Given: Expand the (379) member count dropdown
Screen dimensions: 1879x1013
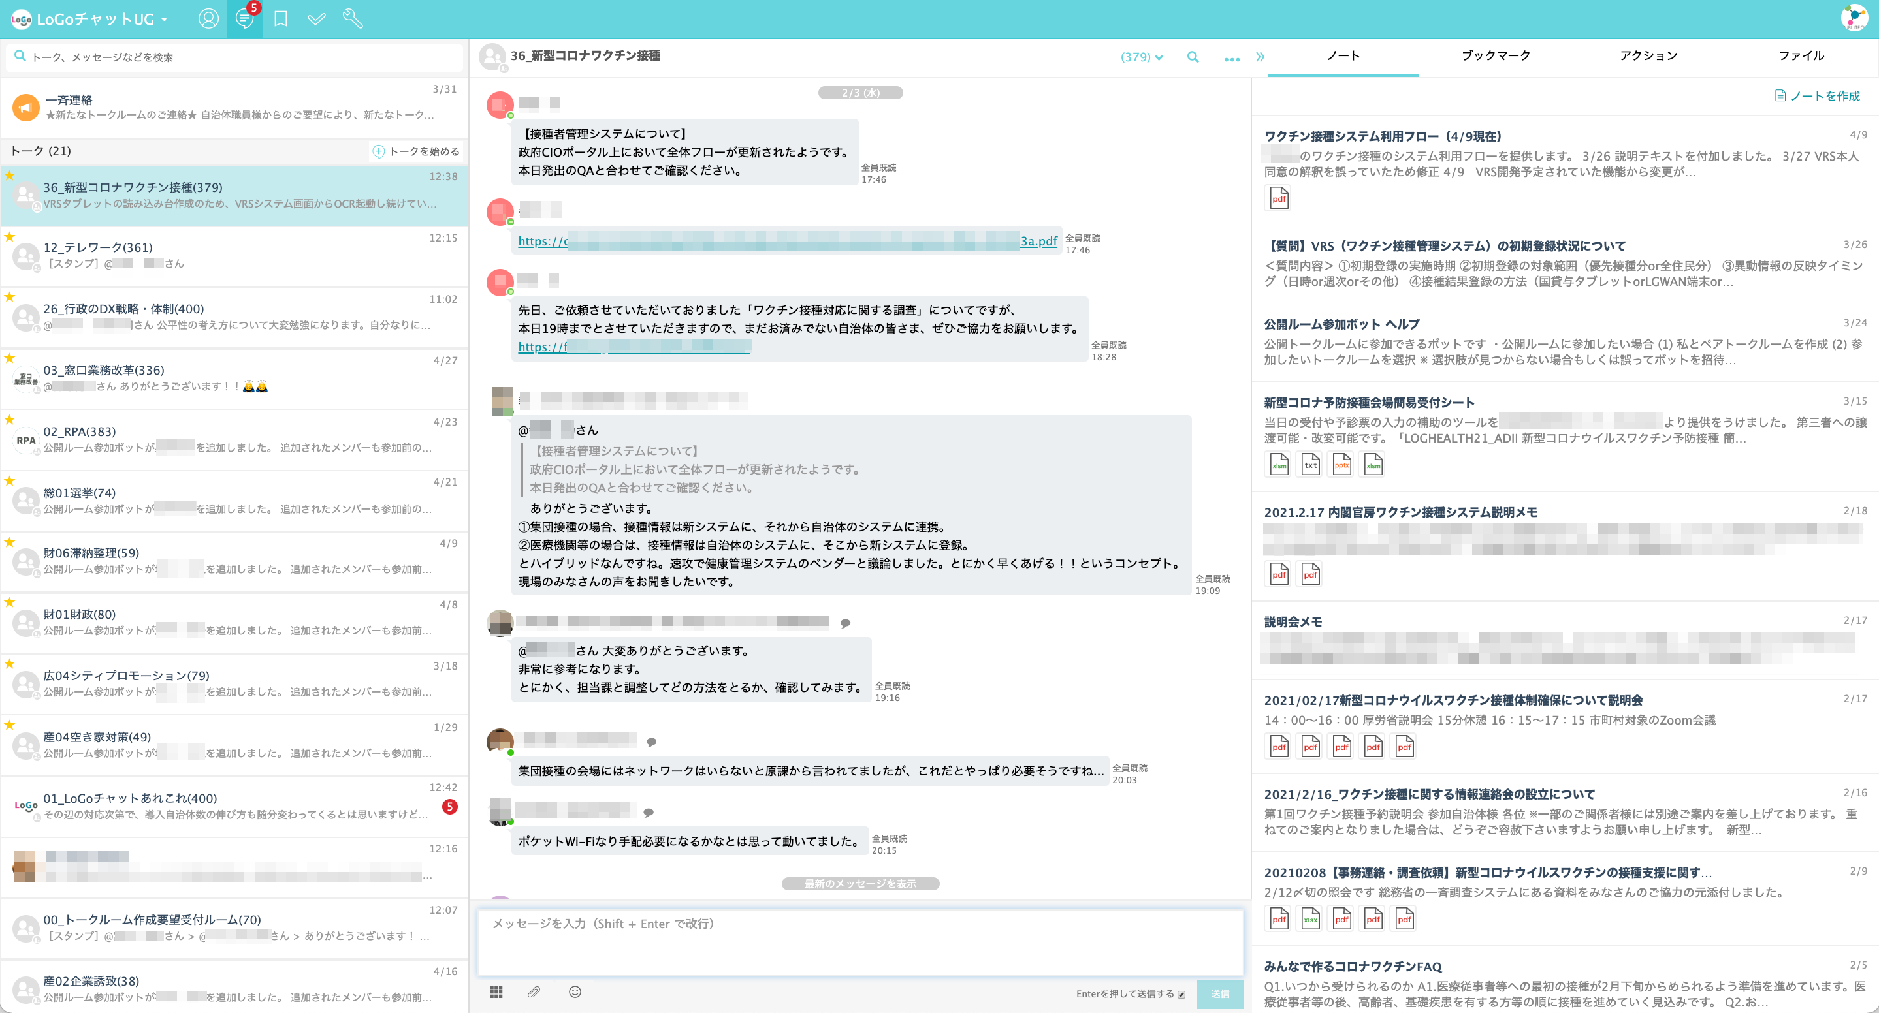Looking at the screenshot, I should (1142, 57).
